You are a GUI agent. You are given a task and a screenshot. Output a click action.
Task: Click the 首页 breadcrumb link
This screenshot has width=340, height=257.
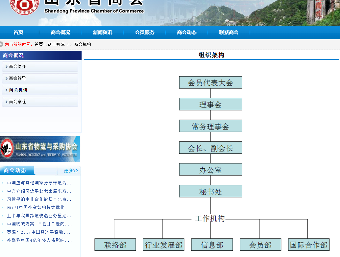(38, 44)
